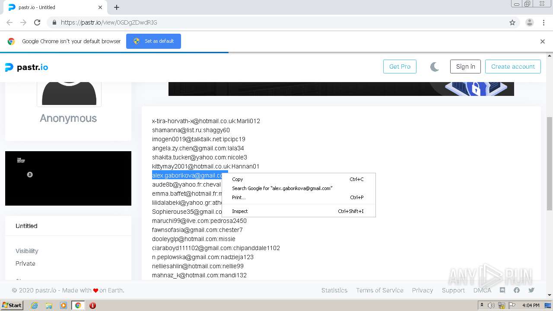
Task: Click red security shield taskbar icon
Action: click(x=92, y=305)
